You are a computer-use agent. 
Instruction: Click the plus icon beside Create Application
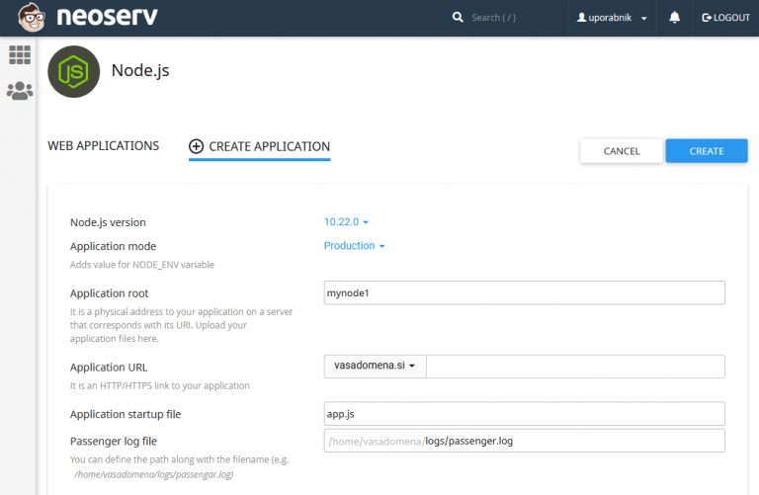click(x=196, y=146)
